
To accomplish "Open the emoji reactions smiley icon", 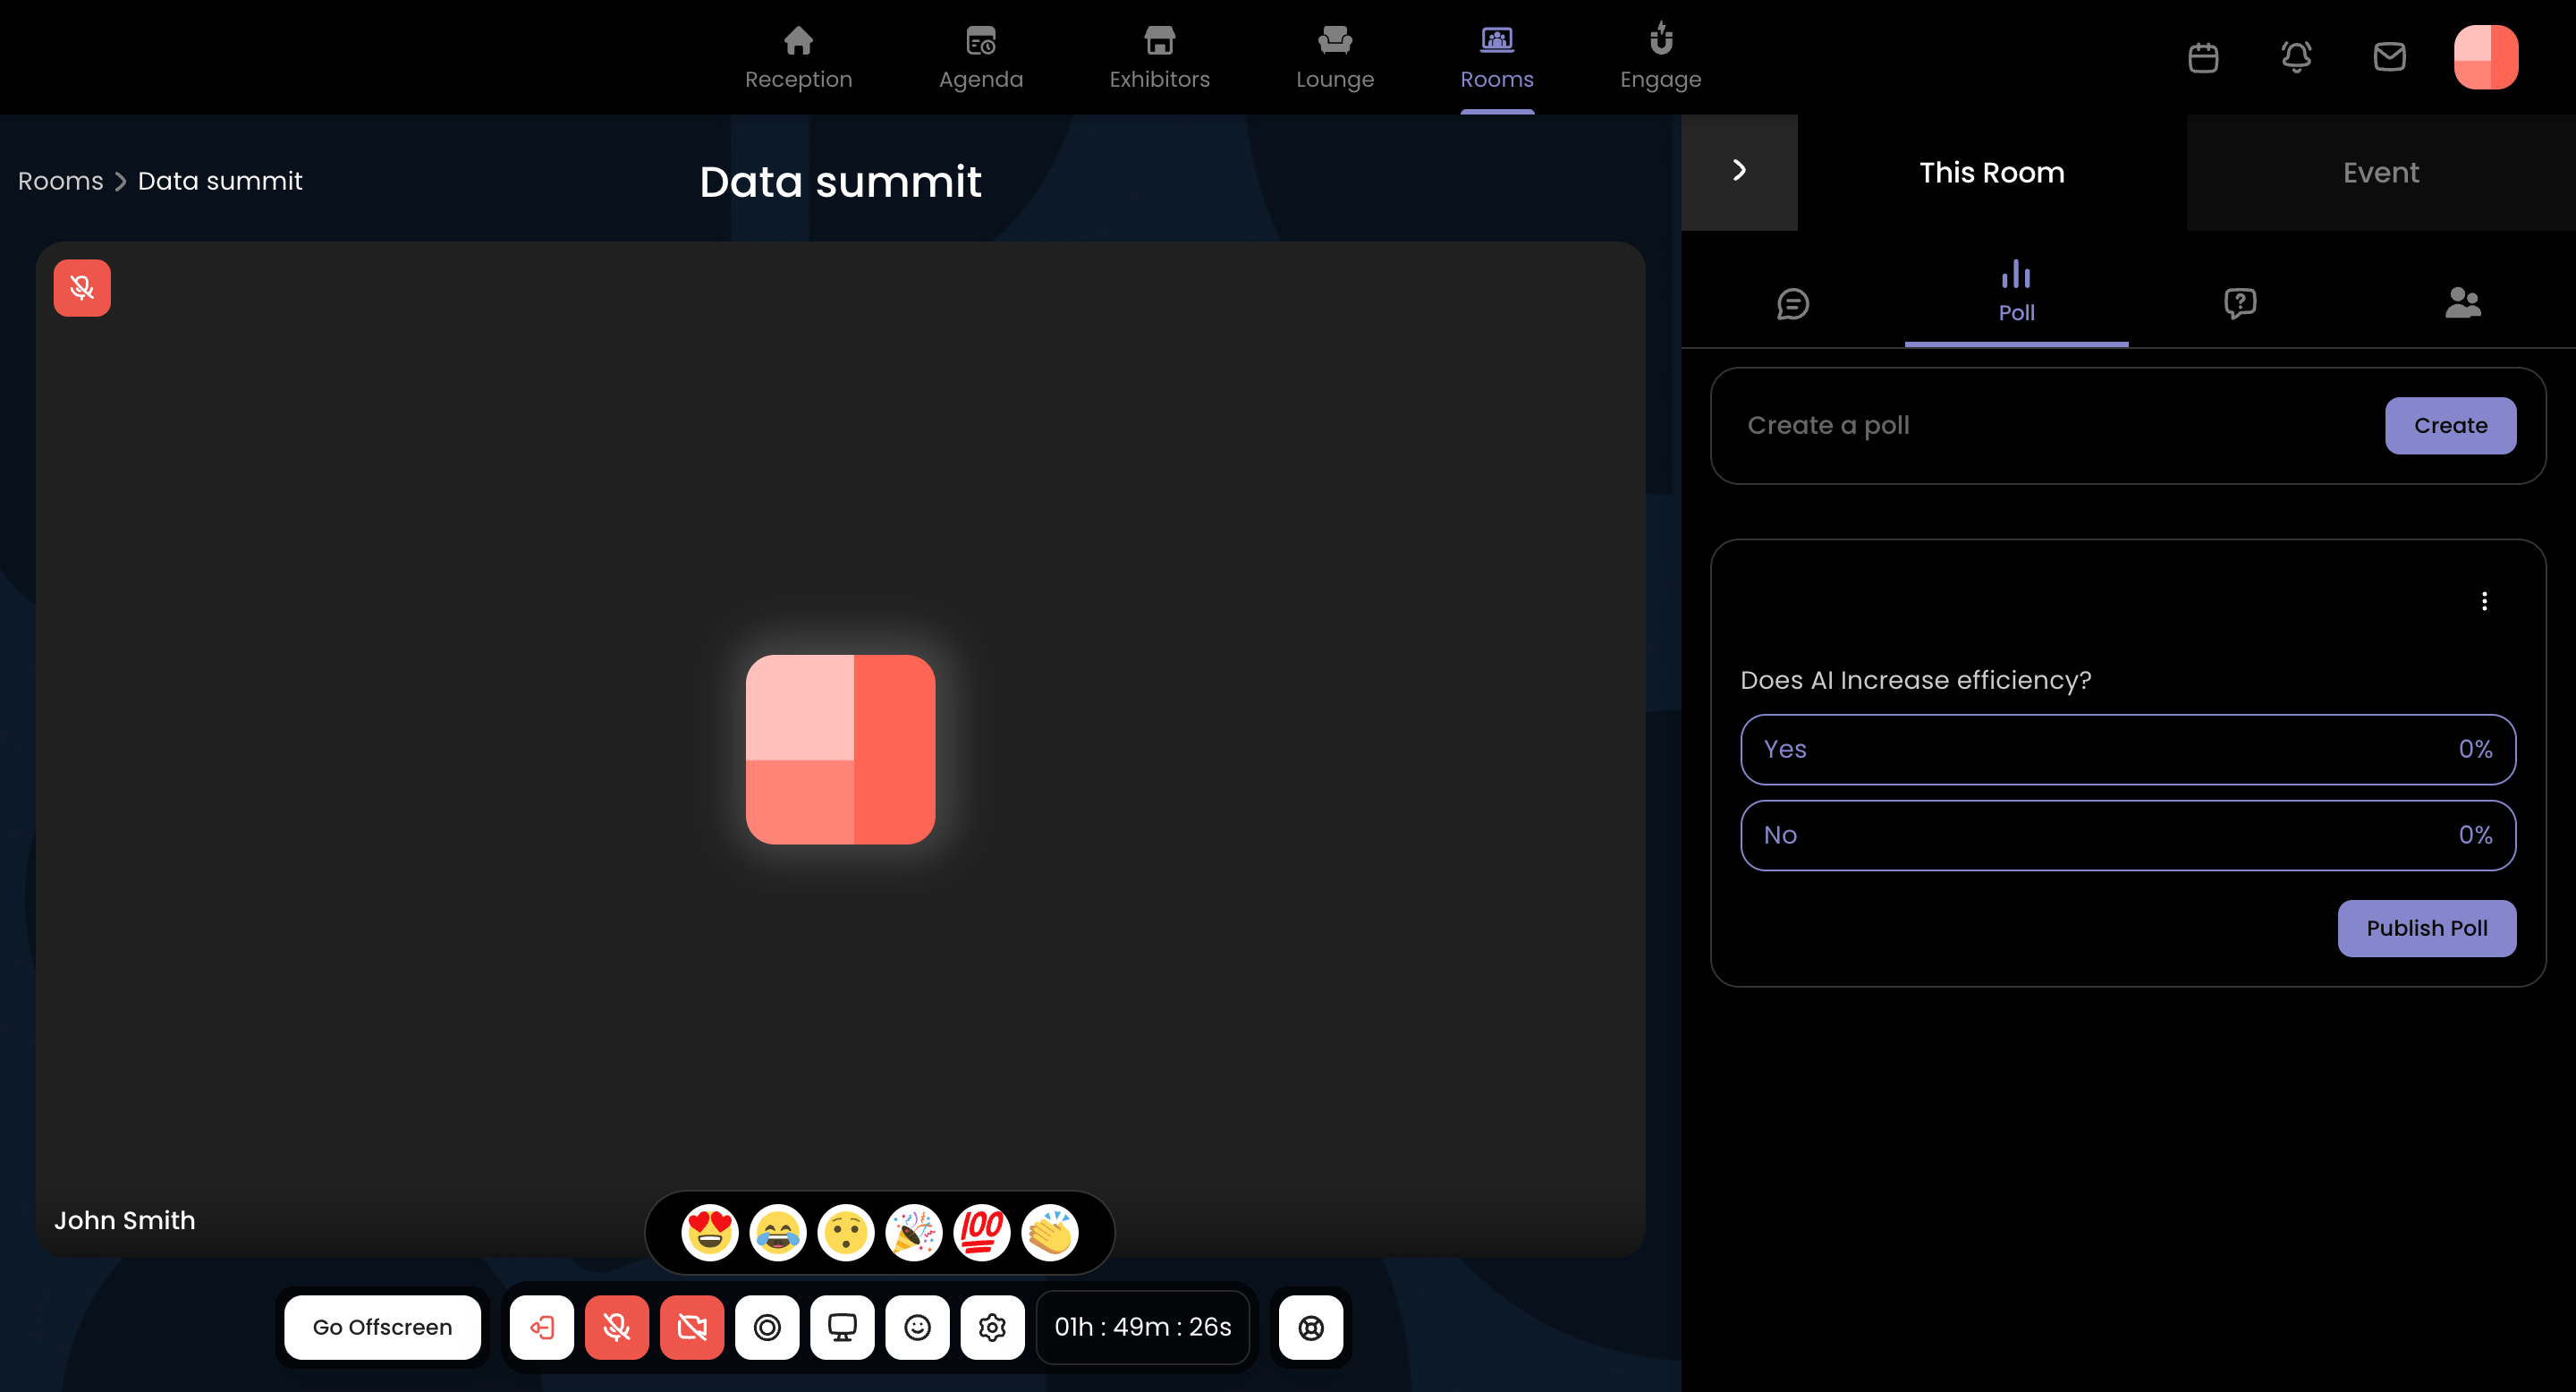I will (x=917, y=1327).
